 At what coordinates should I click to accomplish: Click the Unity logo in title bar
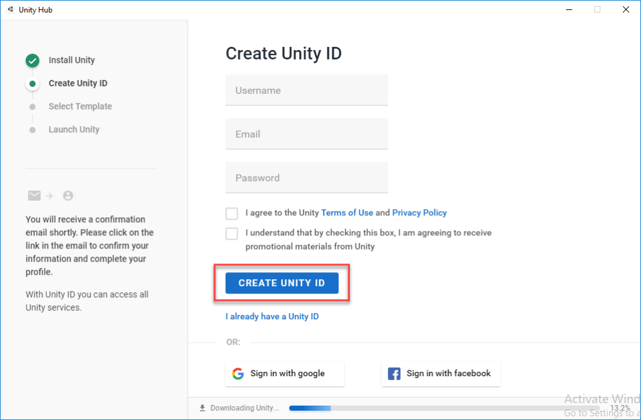(x=10, y=10)
